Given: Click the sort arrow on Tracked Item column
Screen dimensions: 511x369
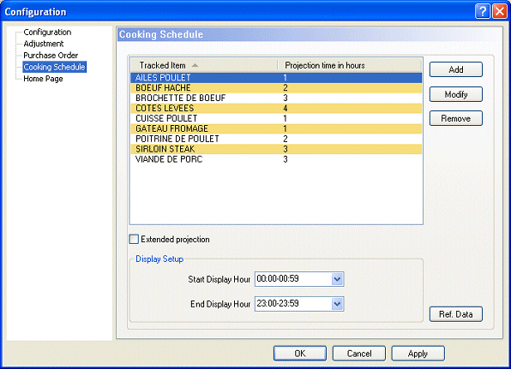Looking at the screenshot, I should click(195, 65).
